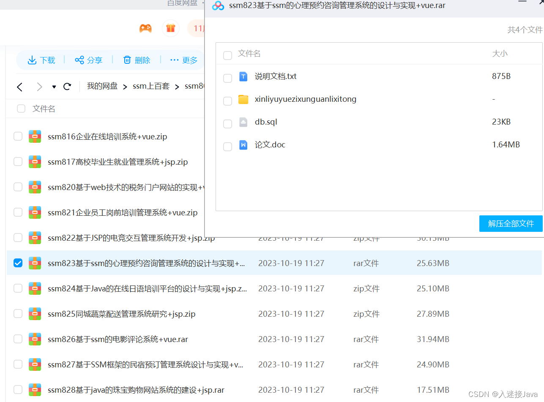
Task: Check the 论文.doc checkbox
Action: tap(227, 147)
